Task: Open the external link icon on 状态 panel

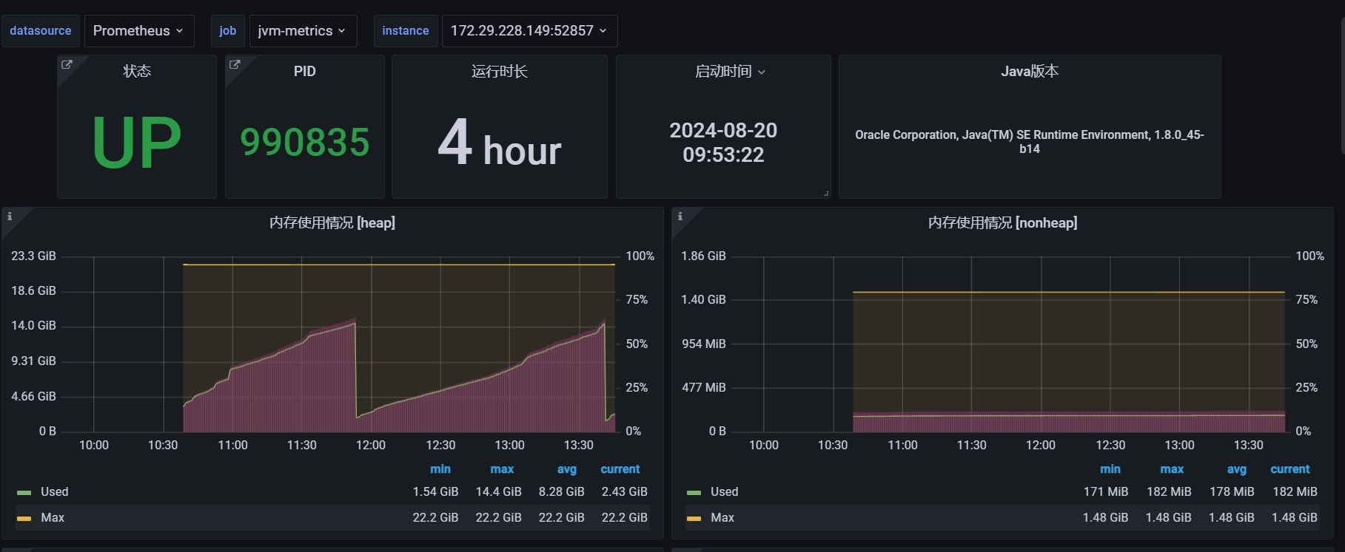Action: pos(67,64)
